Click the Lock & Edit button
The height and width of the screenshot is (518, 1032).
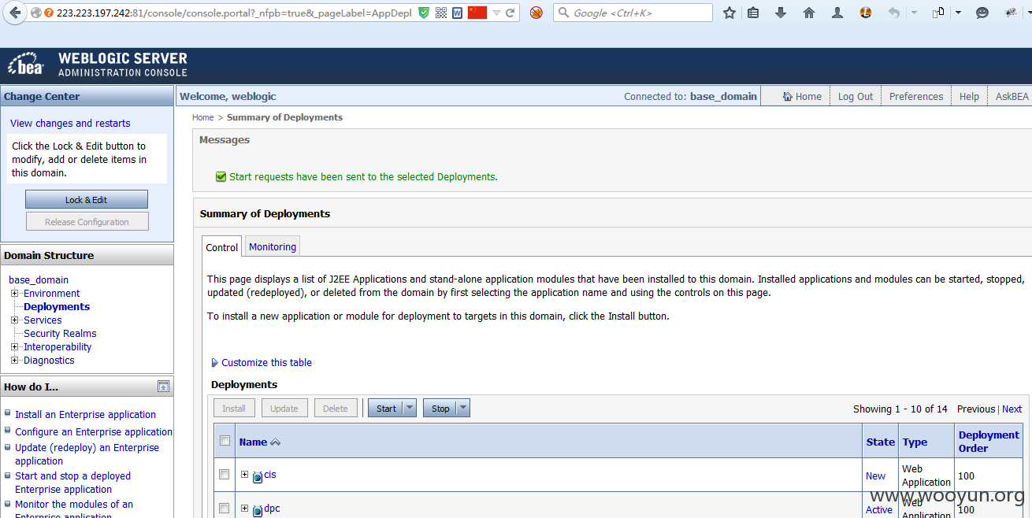click(x=87, y=200)
